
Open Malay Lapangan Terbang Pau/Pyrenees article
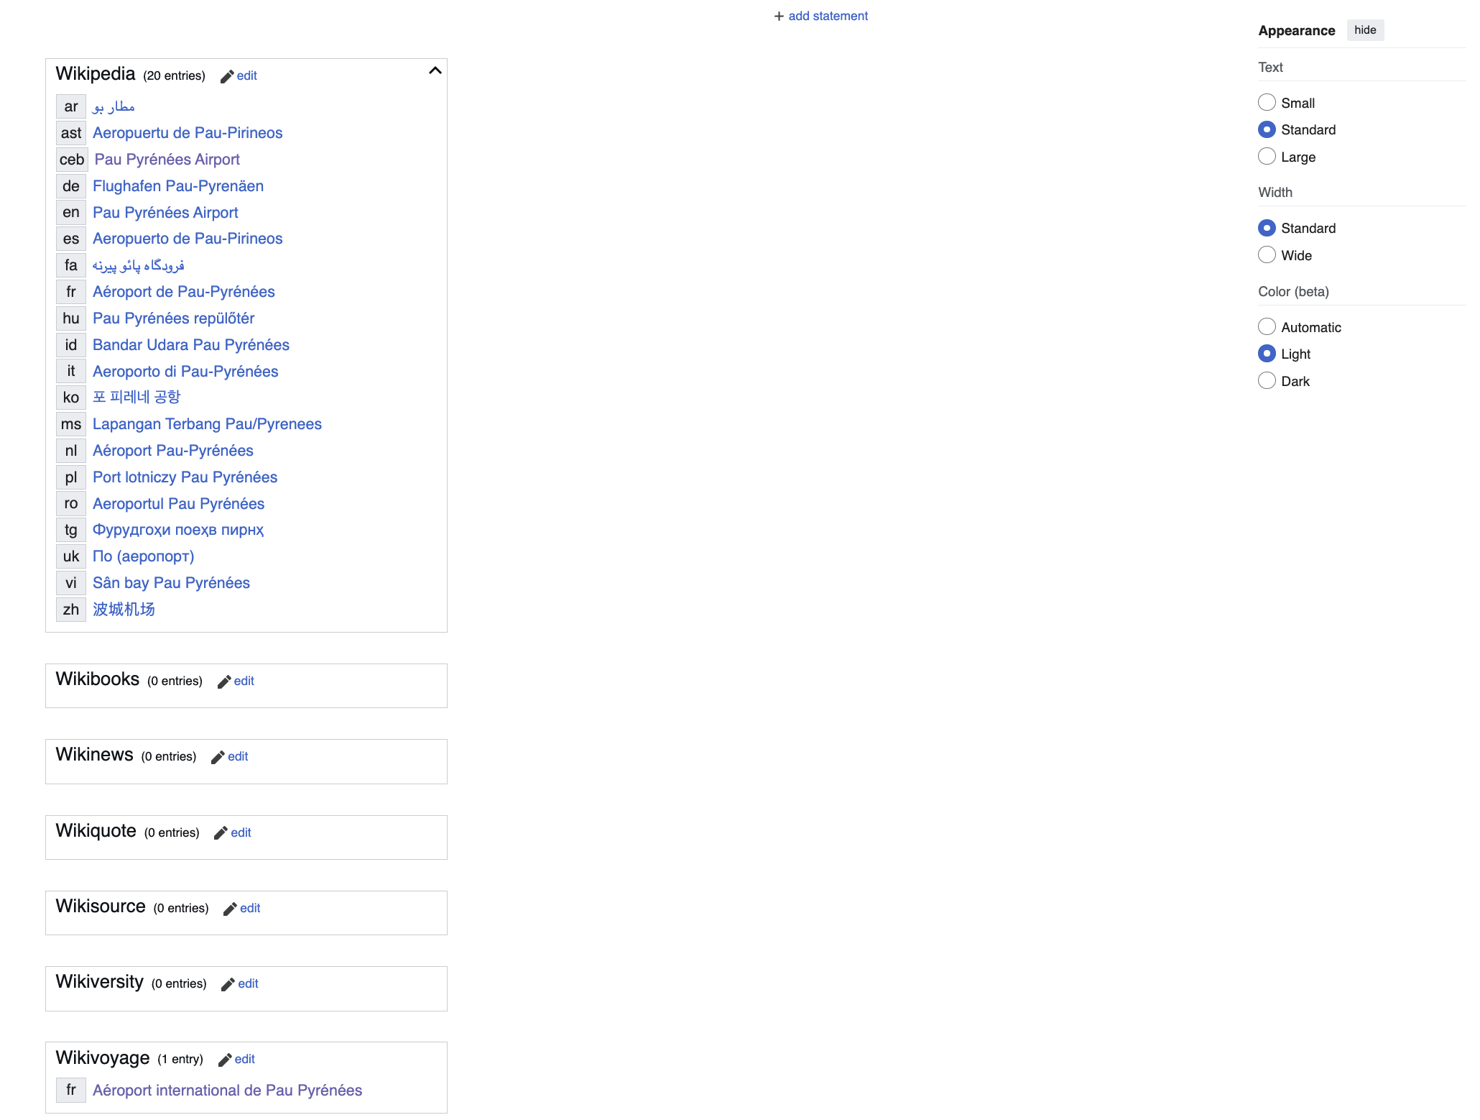pos(207,424)
